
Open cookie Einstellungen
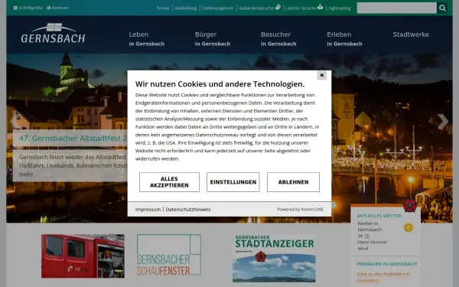click(233, 182)
